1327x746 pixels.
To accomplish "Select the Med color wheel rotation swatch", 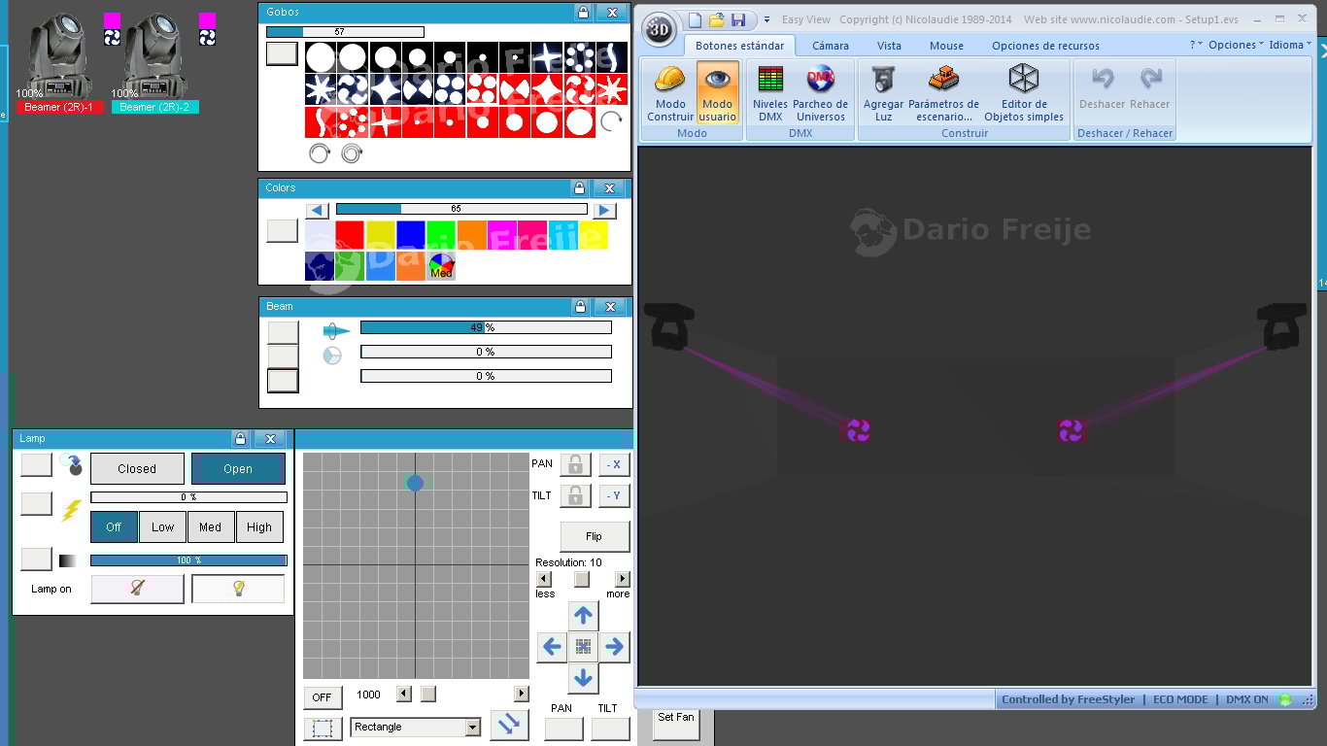I will coord(441,266).
